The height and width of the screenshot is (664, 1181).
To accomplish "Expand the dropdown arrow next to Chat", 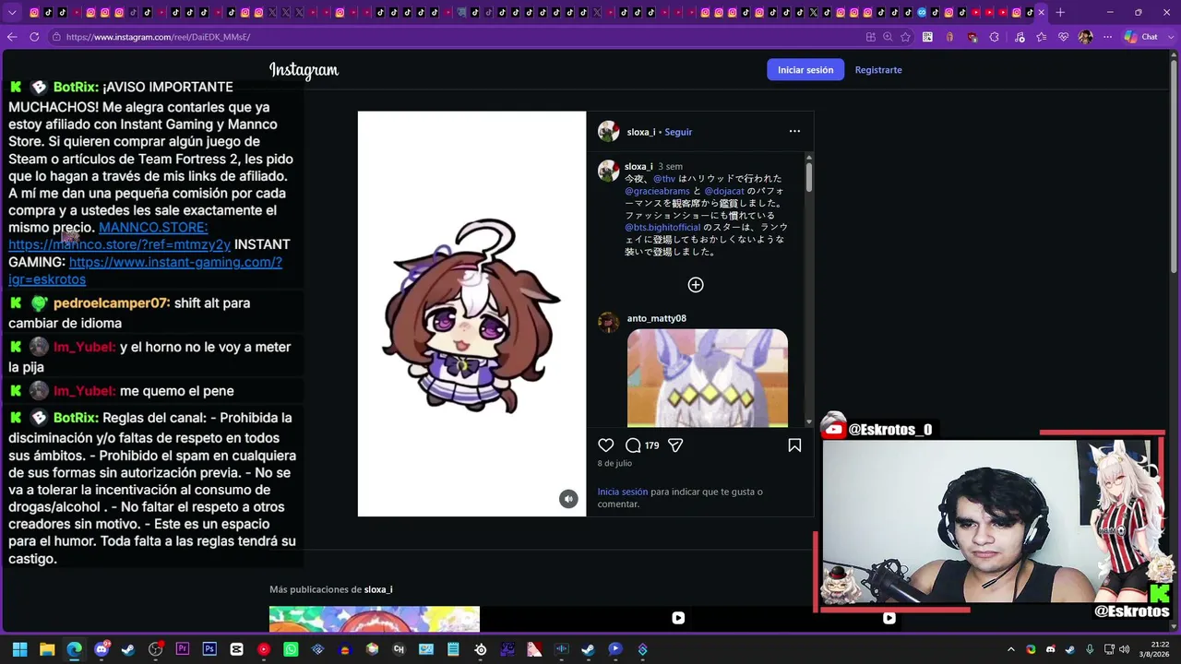I will coord(1169,37).
